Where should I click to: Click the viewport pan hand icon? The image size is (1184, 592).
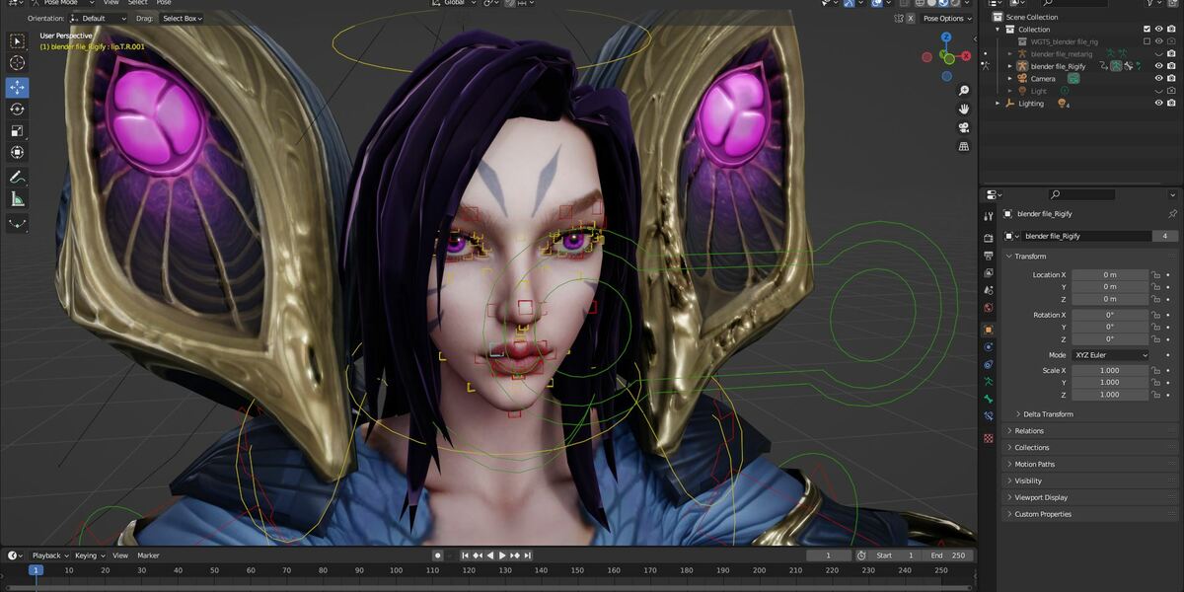click(963, 109)
